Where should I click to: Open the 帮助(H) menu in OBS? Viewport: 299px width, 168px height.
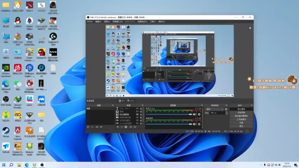(x=161, y=22)
